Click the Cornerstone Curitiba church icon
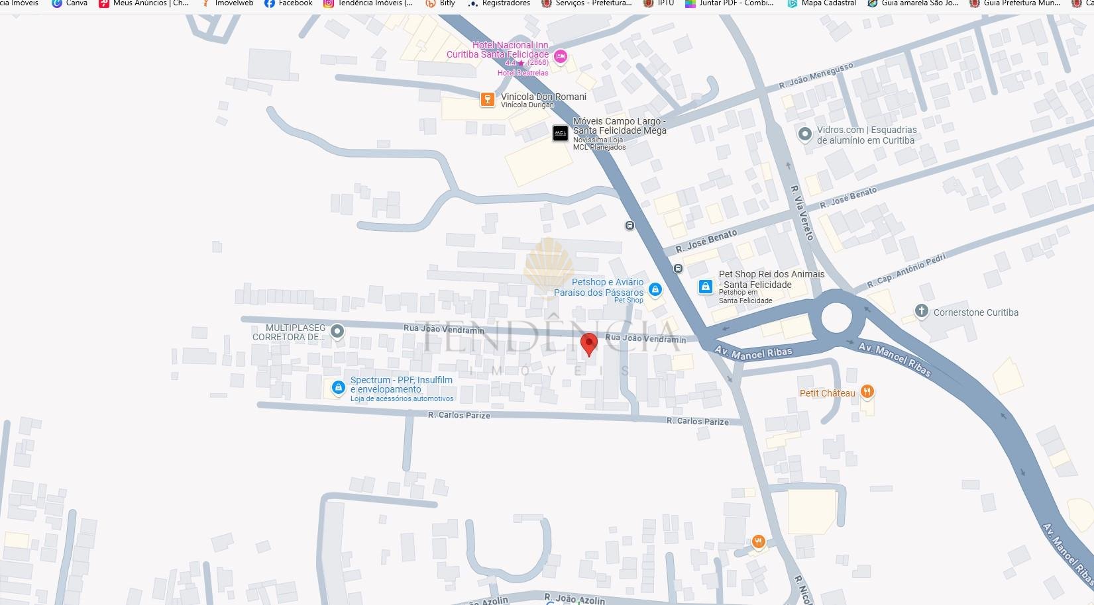 coord(921,311)
